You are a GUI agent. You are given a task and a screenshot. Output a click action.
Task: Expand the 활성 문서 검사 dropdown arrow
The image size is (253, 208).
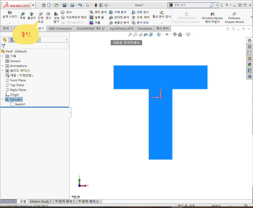point(162,23)
